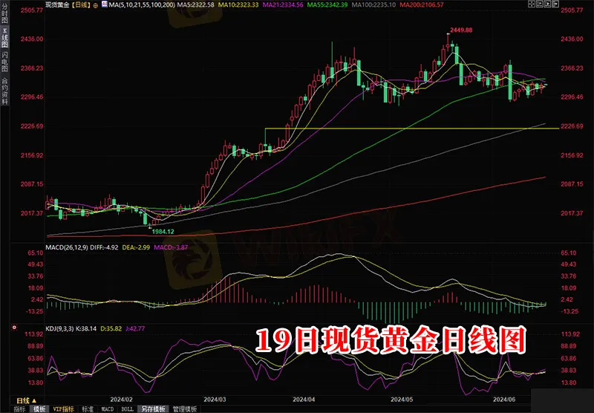Click the yellow horizontal support line
Screen dimensions: 594x413
pos(412,129)
